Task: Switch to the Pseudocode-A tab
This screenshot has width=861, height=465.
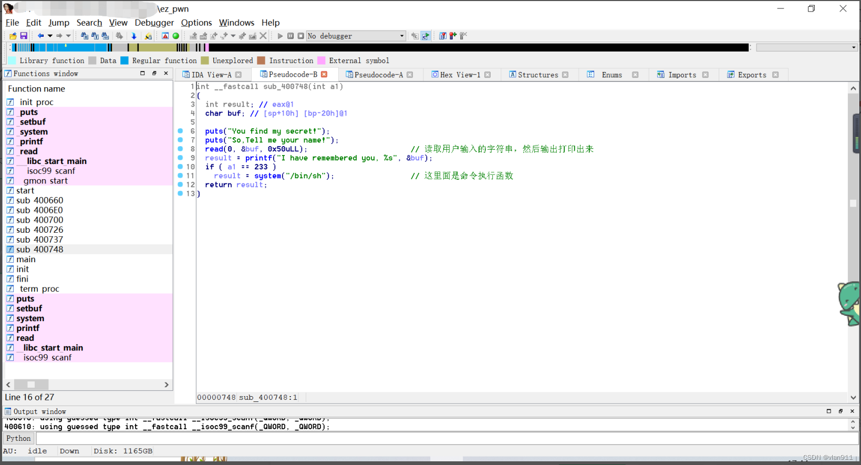Action: (x=379, y=75)
